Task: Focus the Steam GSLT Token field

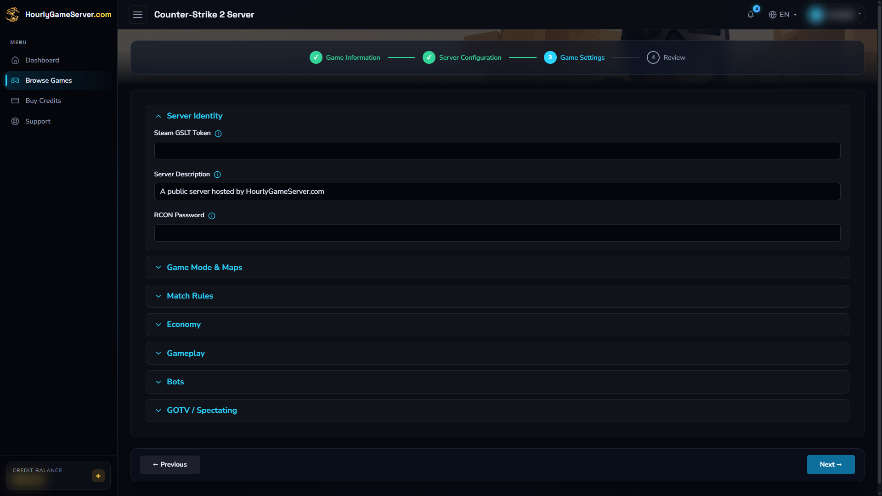Action: point(497,151)
